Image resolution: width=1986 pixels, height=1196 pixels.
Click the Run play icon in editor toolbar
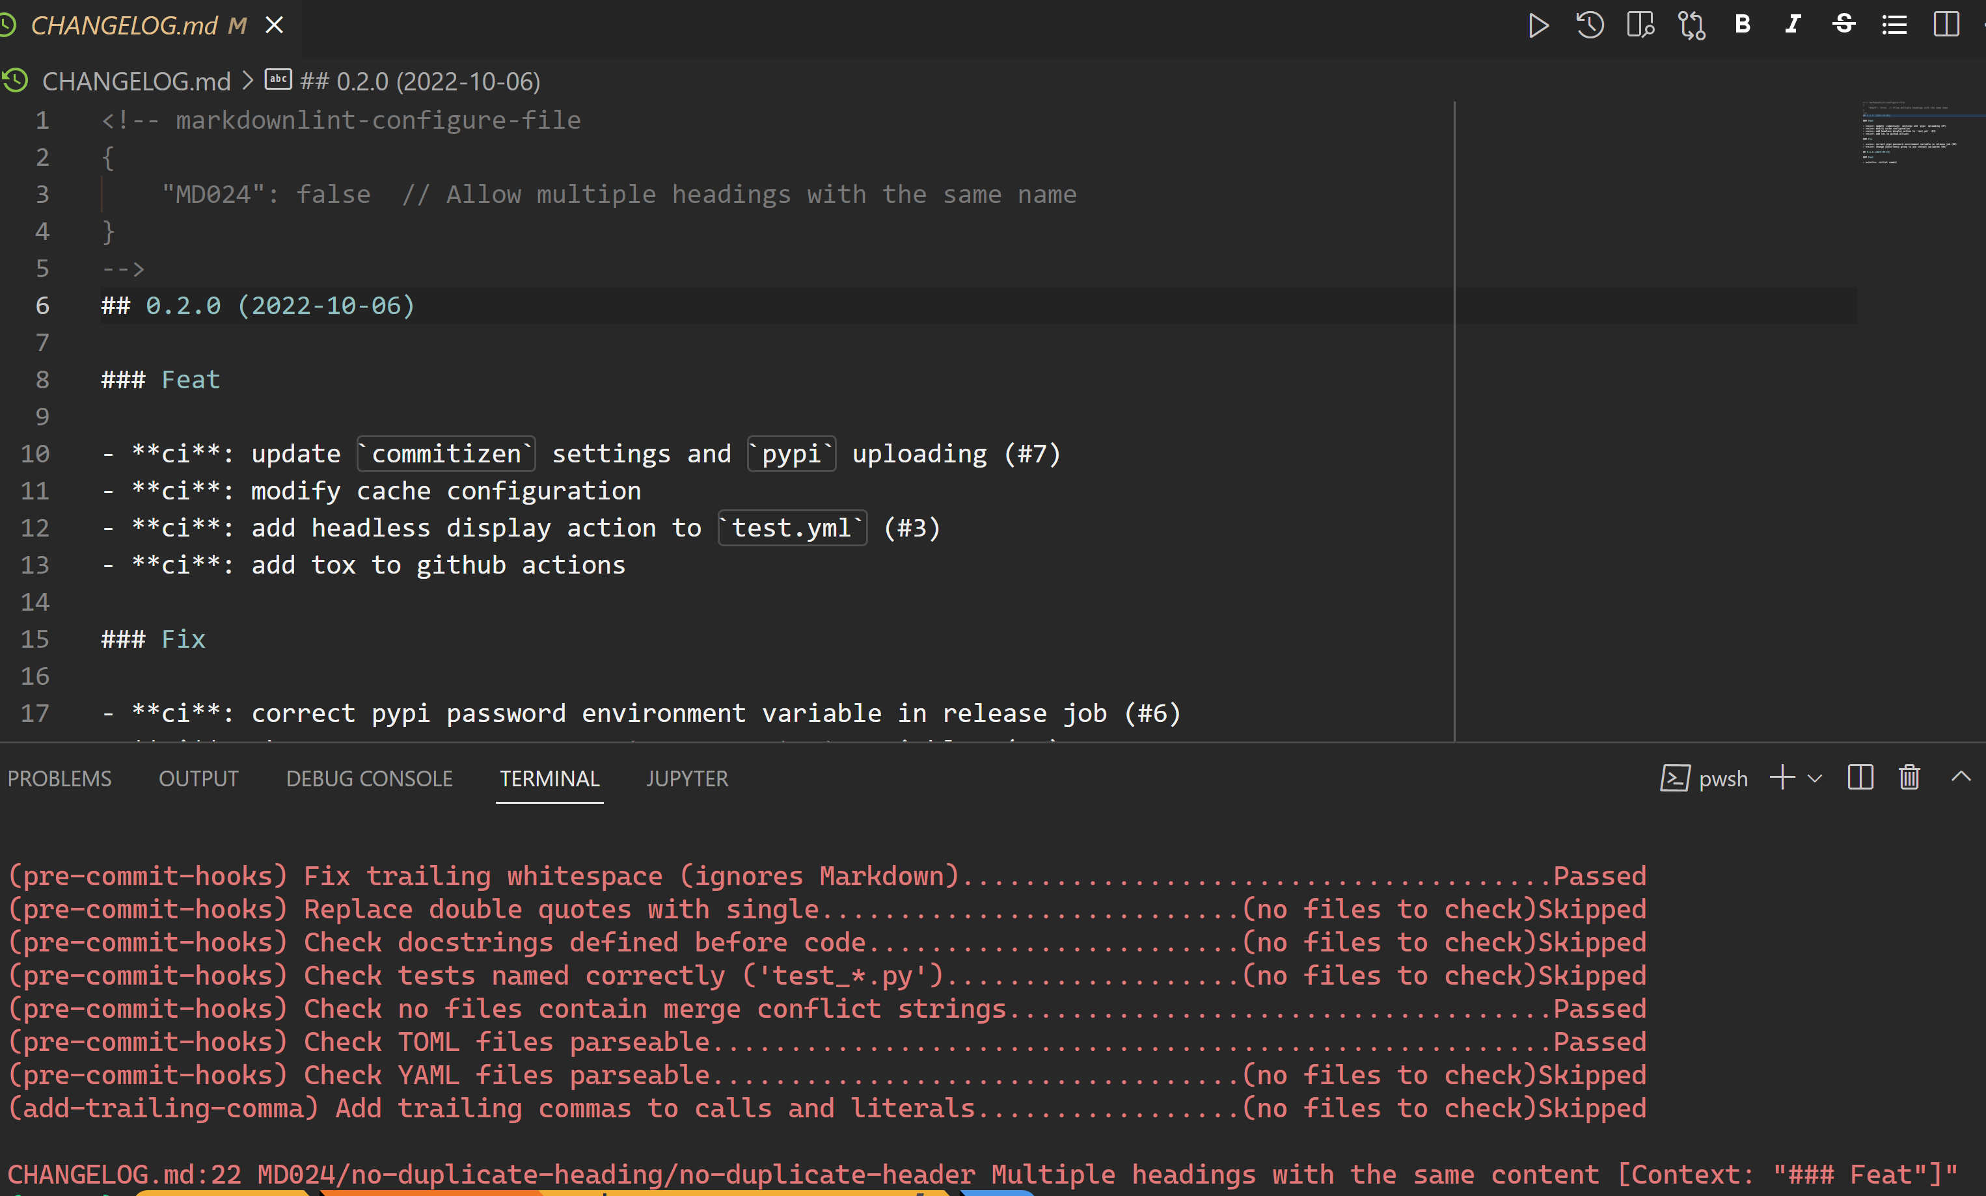click(1538, 26)
